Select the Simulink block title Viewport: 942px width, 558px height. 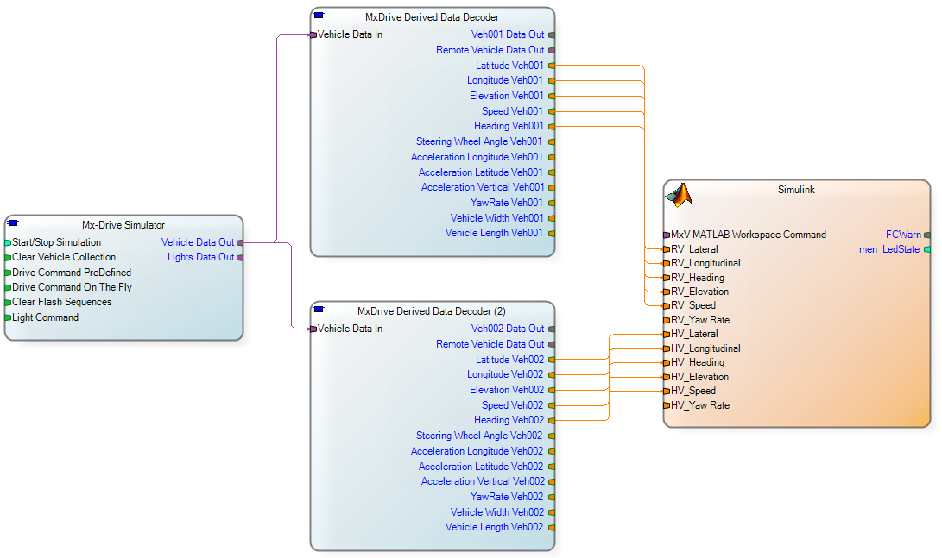pos(796,190)
